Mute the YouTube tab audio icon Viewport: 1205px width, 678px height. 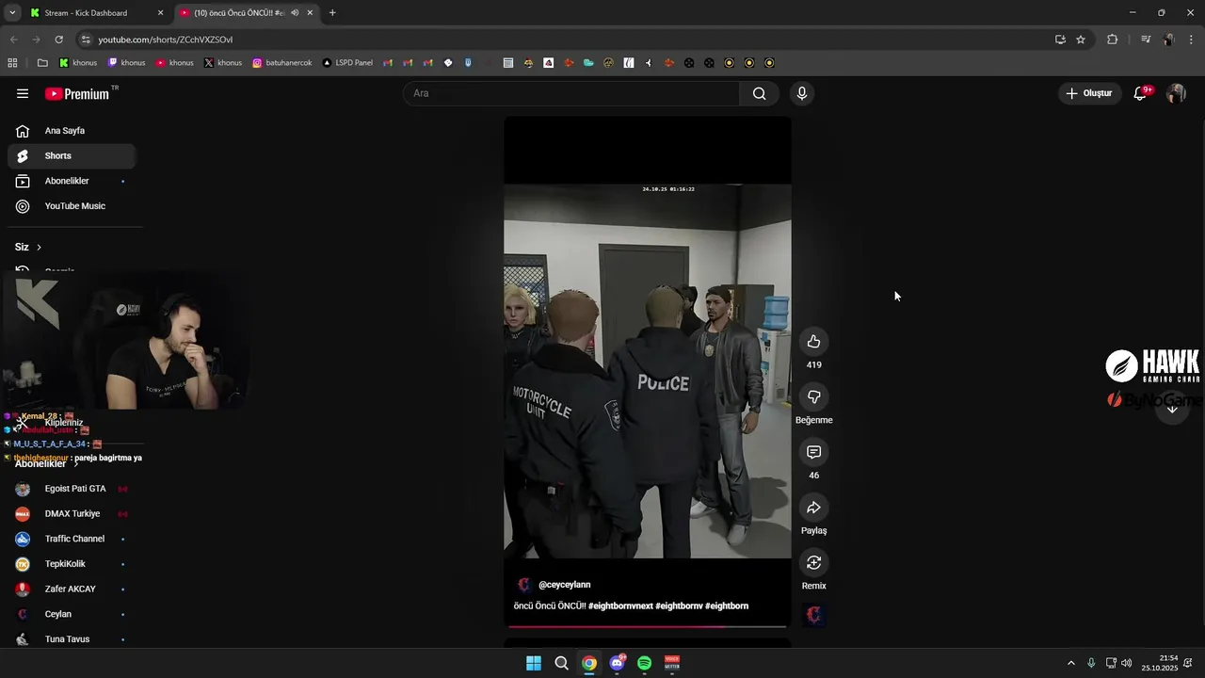click(x=295, y=13)
